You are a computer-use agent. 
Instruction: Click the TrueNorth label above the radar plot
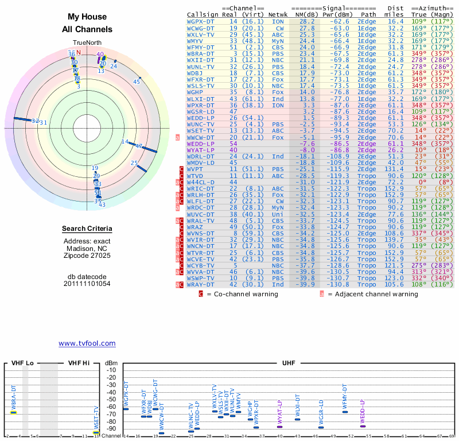click(x=87, y=43)
